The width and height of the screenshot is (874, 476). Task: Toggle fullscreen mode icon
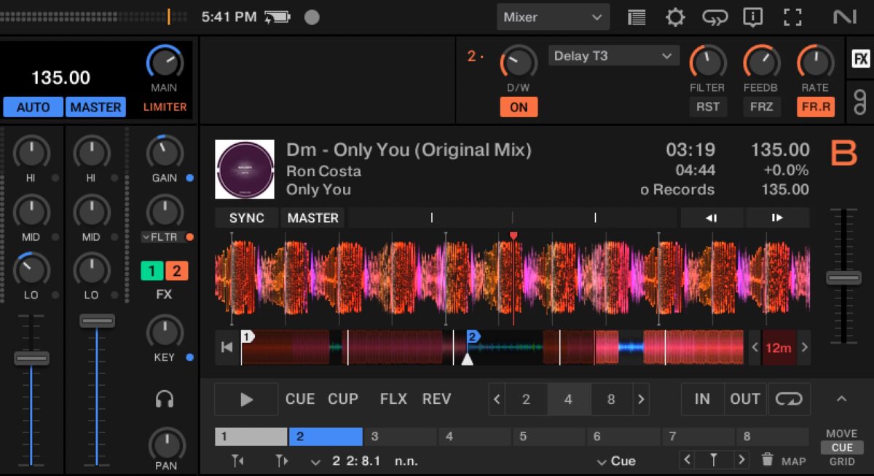tap(792, 17)
